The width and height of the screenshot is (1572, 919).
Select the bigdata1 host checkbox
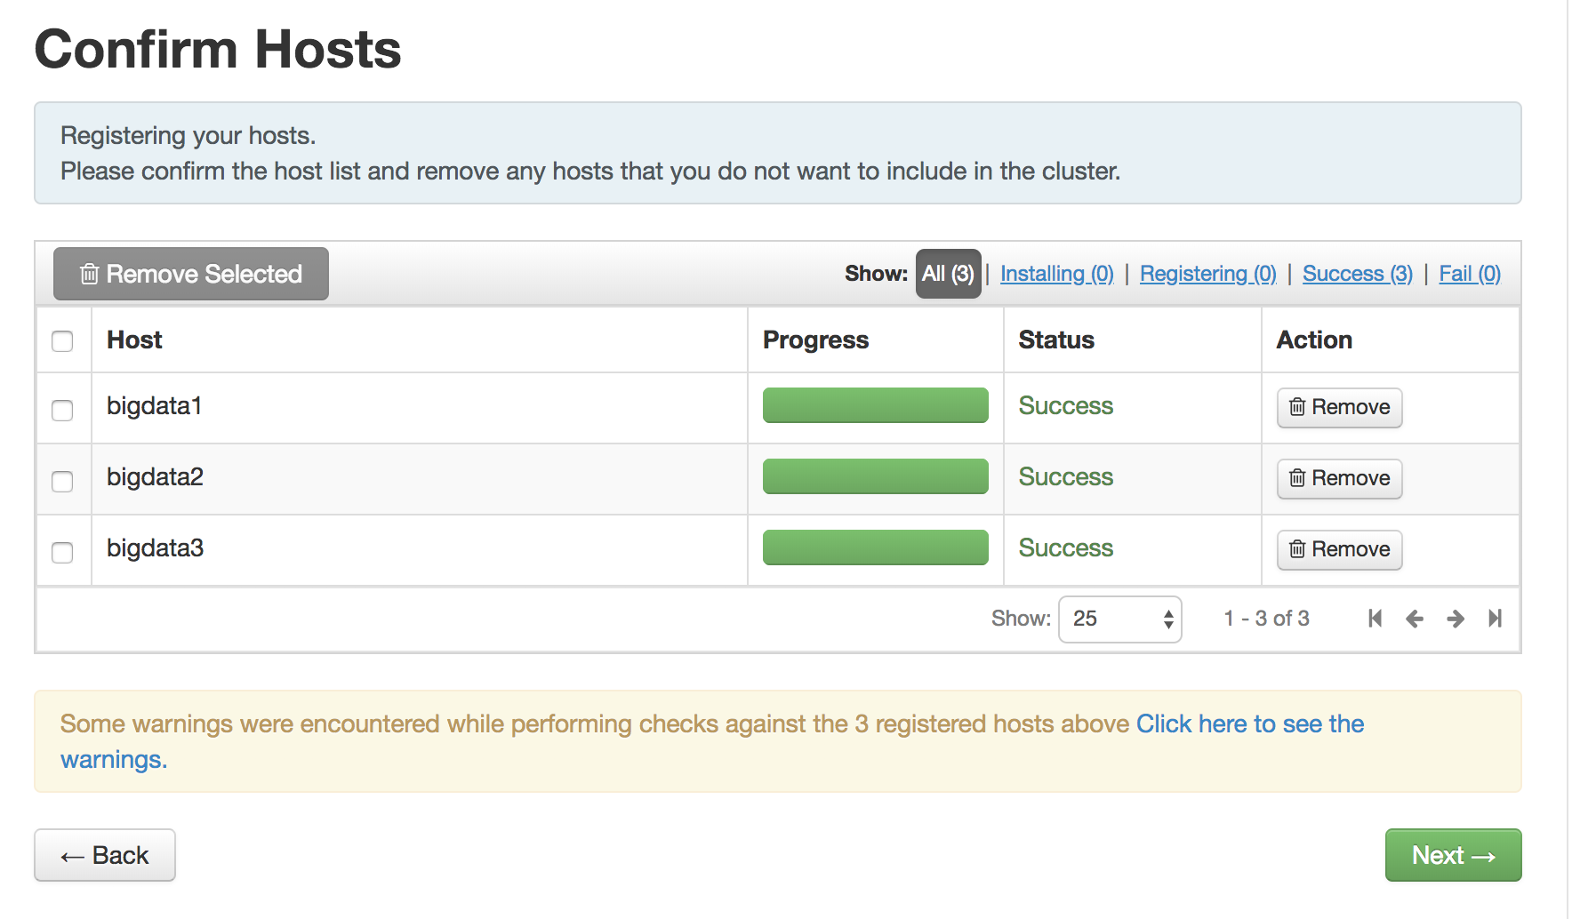pos(62,411)
